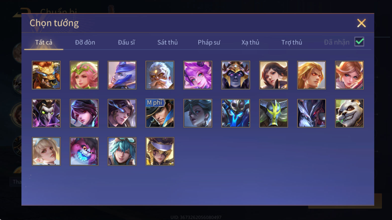Image resolution: width=392 pixels, height=220 pixels.
Task: Choose the pink-haired hero with green leaf crown
Action: click(84, 75)
